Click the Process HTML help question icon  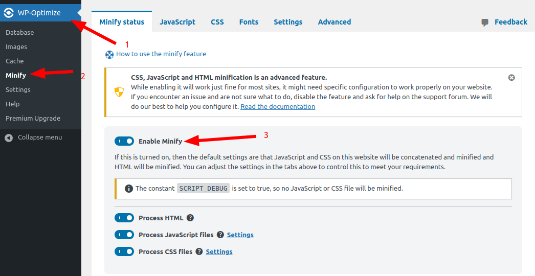click(190, 218)
